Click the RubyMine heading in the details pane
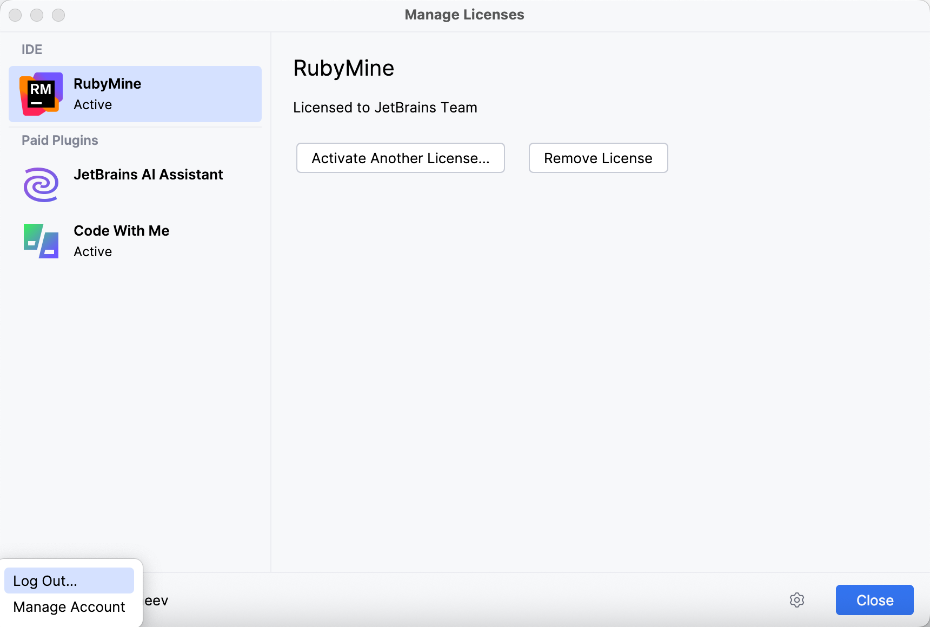This screenshot has width=930, height=627. point(343,68)
